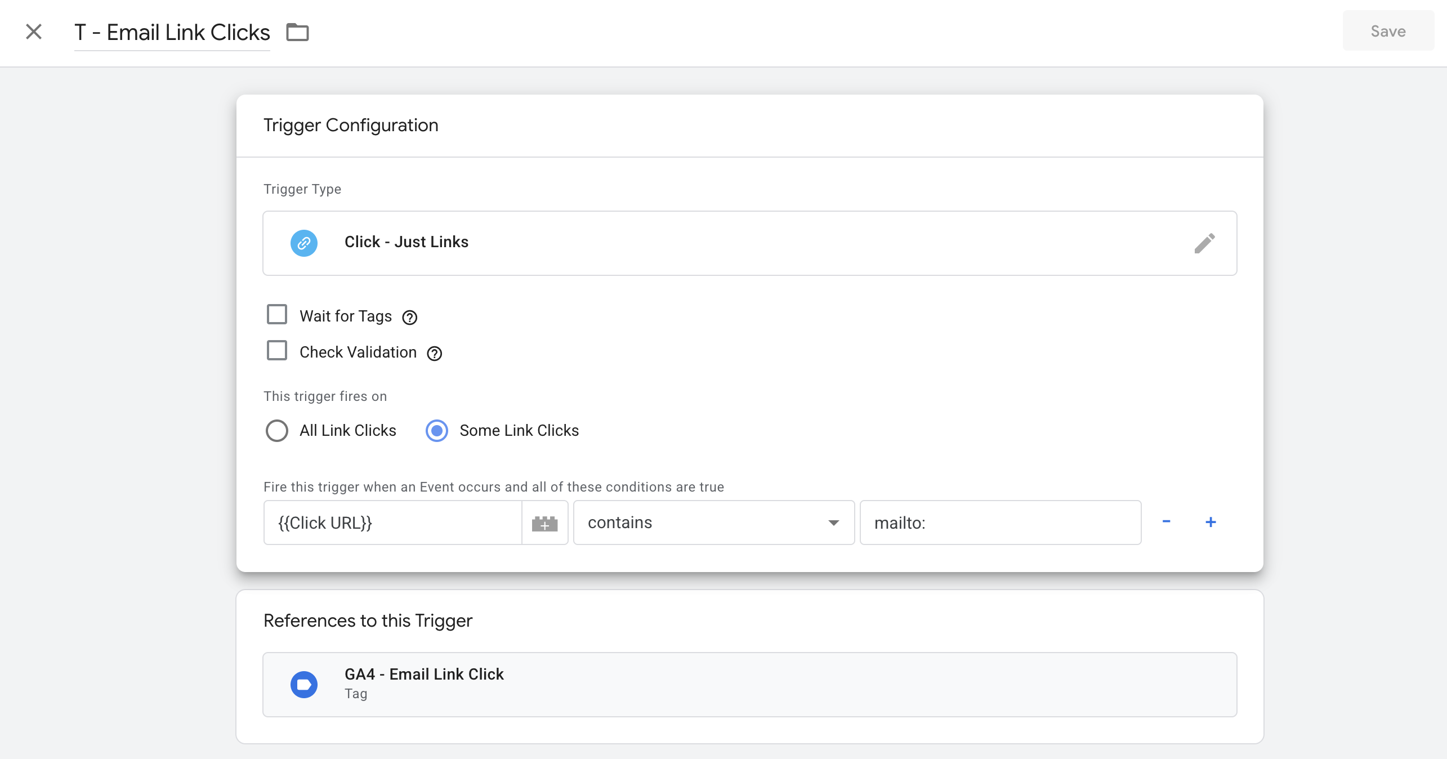Click the Trigger Configuration heading

351,125
